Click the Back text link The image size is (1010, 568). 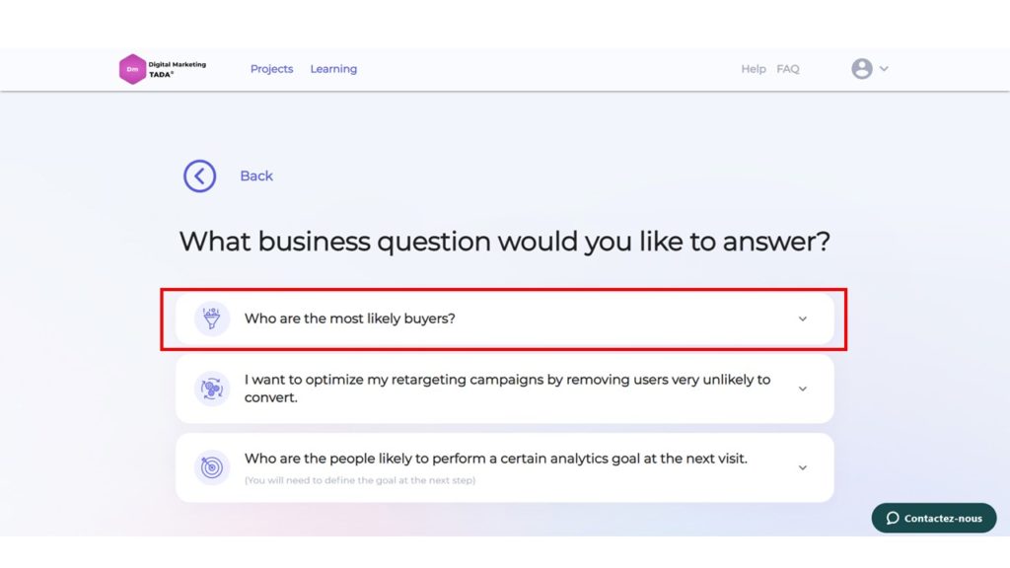pos(256,176)
